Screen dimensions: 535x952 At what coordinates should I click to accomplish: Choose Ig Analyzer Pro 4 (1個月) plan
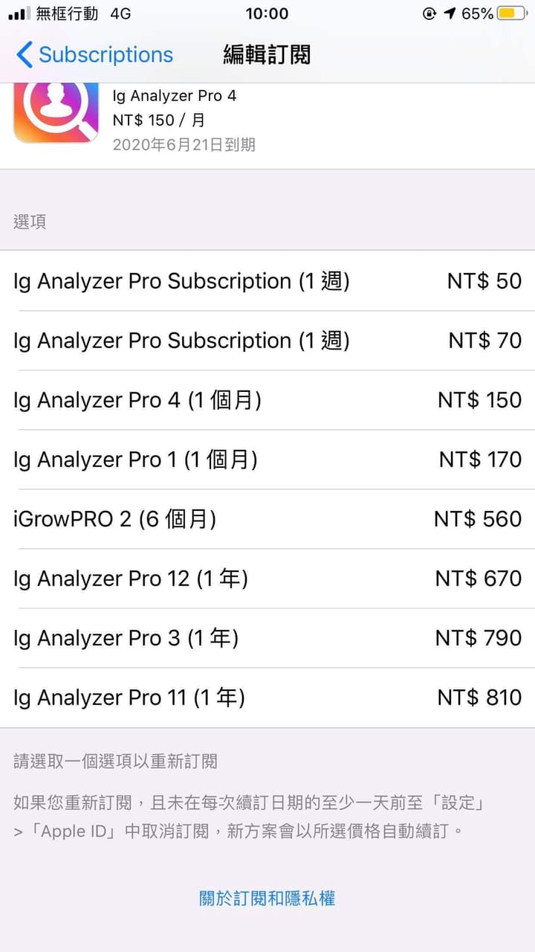pyautogui.click(x=267, y=400)
